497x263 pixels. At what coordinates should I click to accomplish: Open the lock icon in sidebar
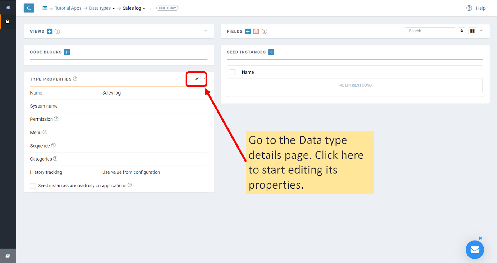pos(7,21)
